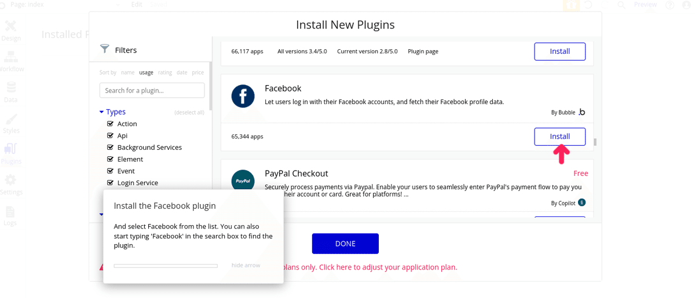Open the Design tab icon in sidebar

pos(10,26)
